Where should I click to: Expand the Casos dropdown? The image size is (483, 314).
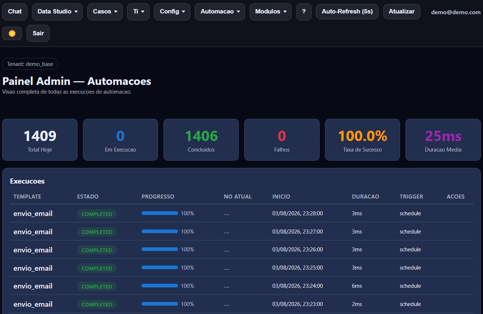coord(105,12)
